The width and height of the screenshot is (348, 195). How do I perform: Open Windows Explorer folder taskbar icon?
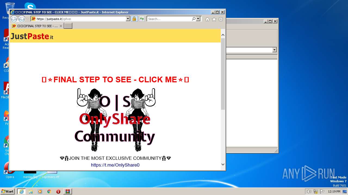(x=31, y=191)
